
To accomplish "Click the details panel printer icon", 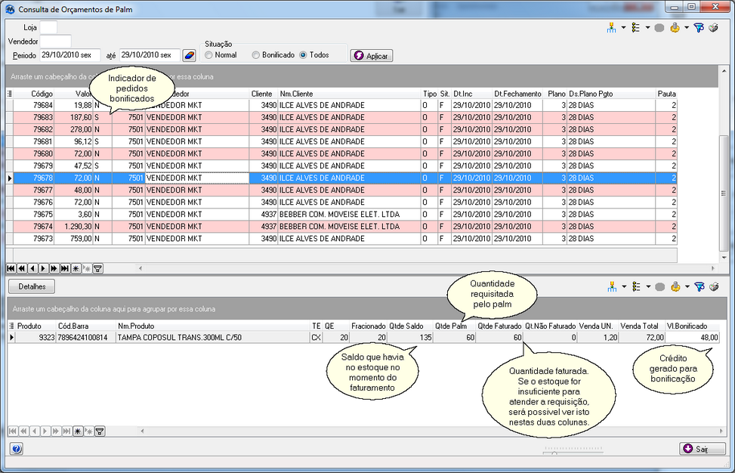I will tap(714, 287).
